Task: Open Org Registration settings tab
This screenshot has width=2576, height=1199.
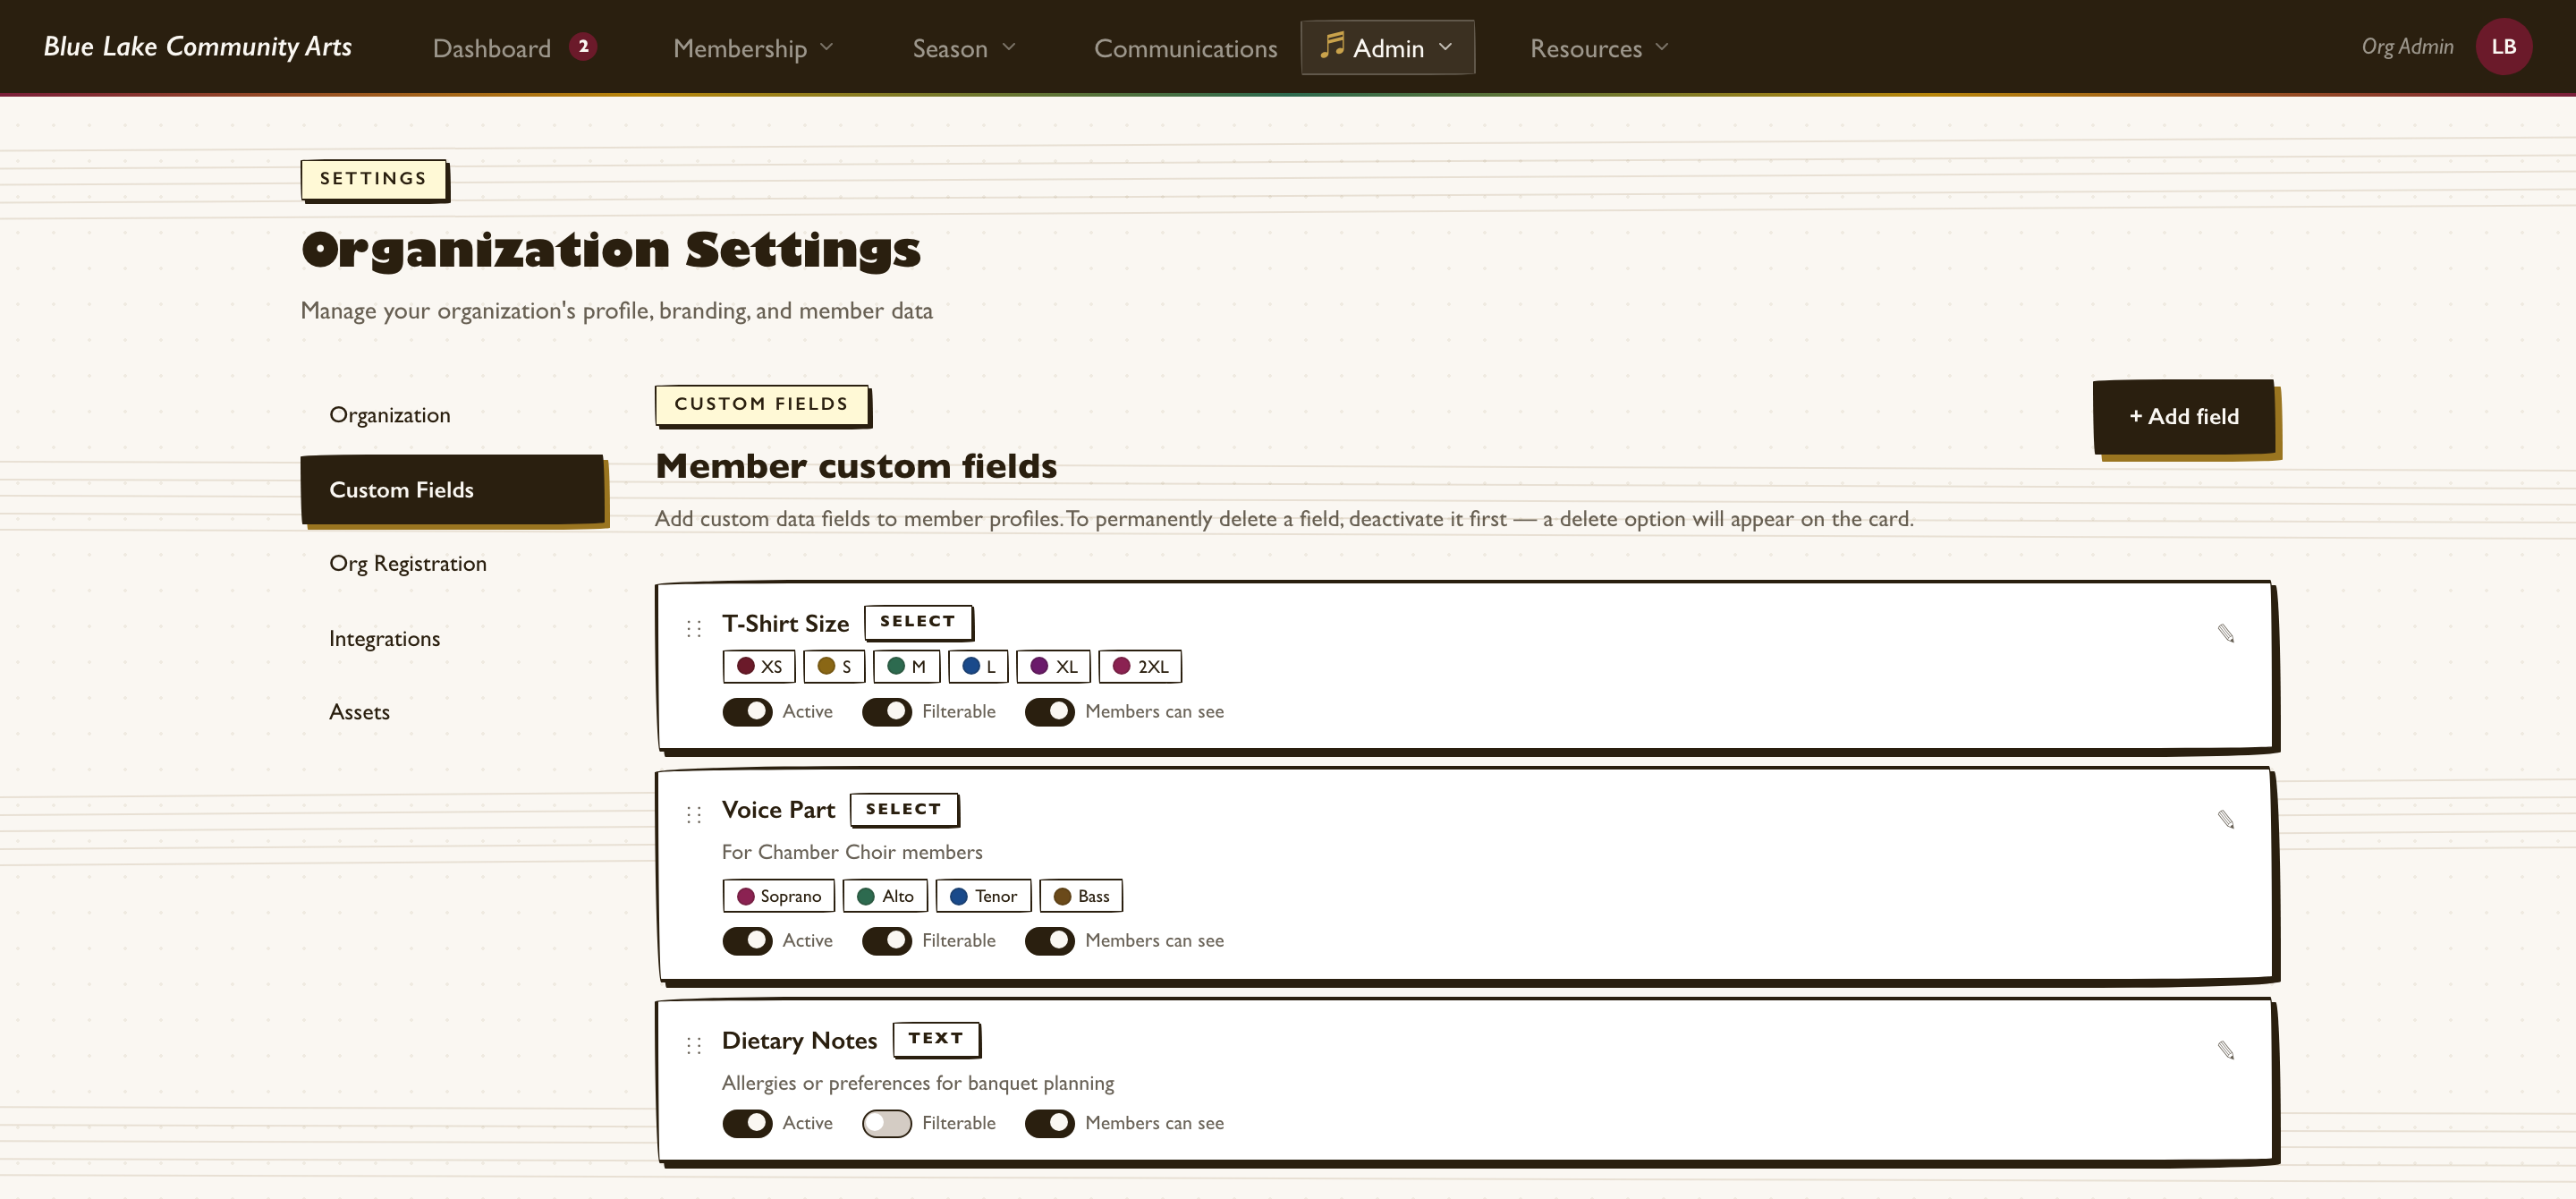Action: point(452,563)
